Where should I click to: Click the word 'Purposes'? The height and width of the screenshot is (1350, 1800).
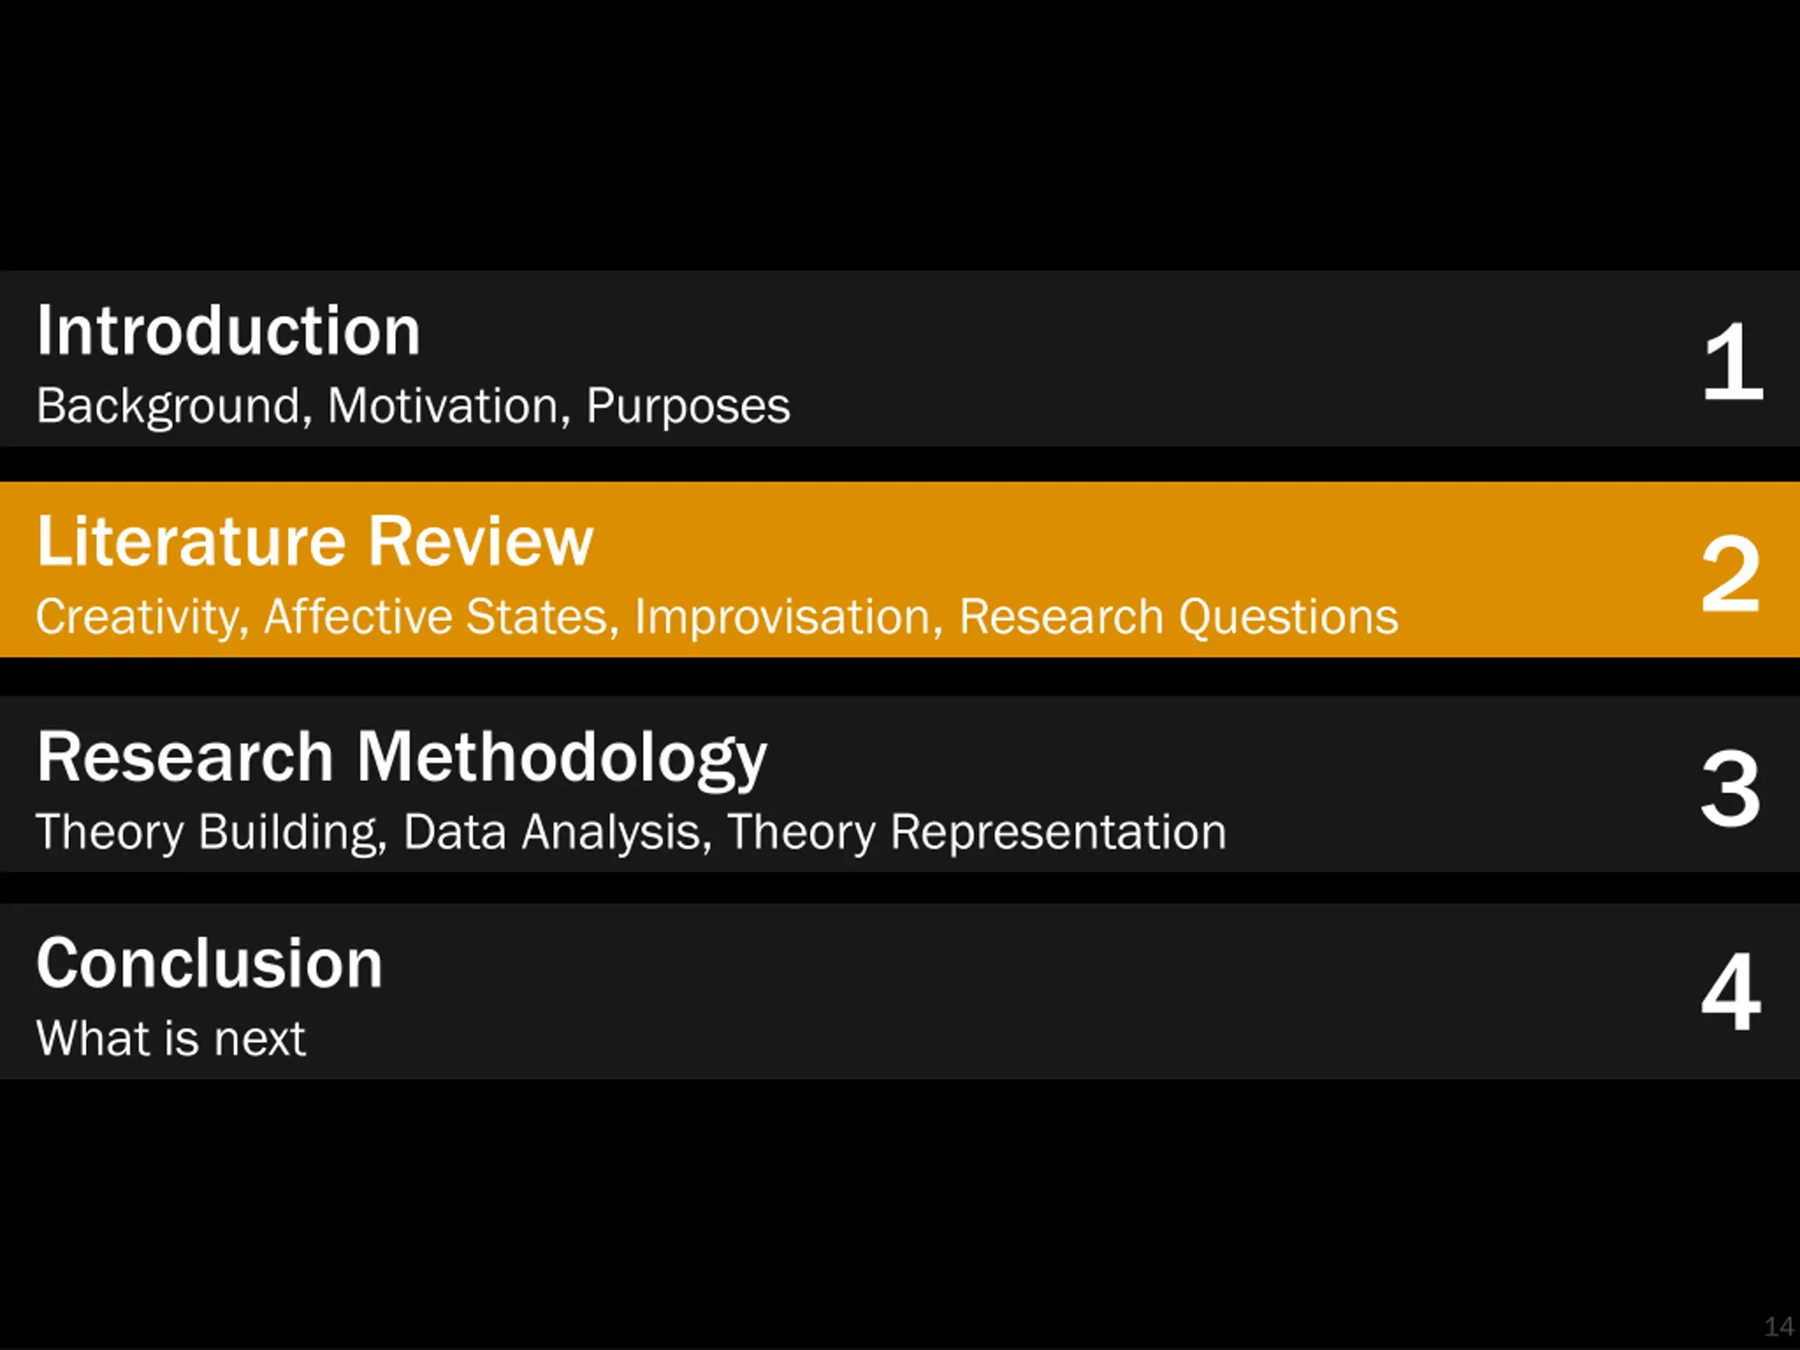(x=688, y=406)
